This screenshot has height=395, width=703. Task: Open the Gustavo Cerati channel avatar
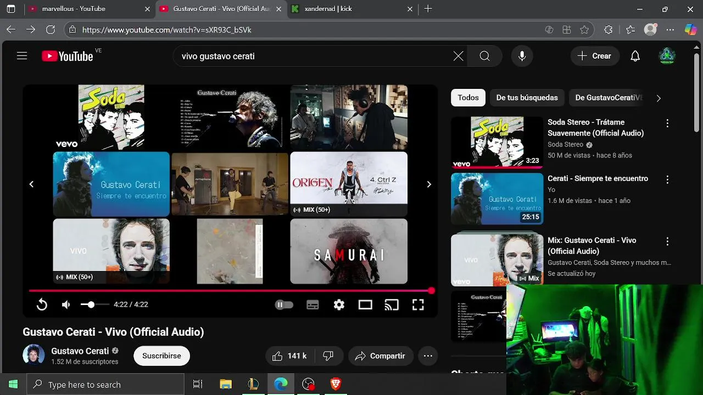[x=34, y=355]
